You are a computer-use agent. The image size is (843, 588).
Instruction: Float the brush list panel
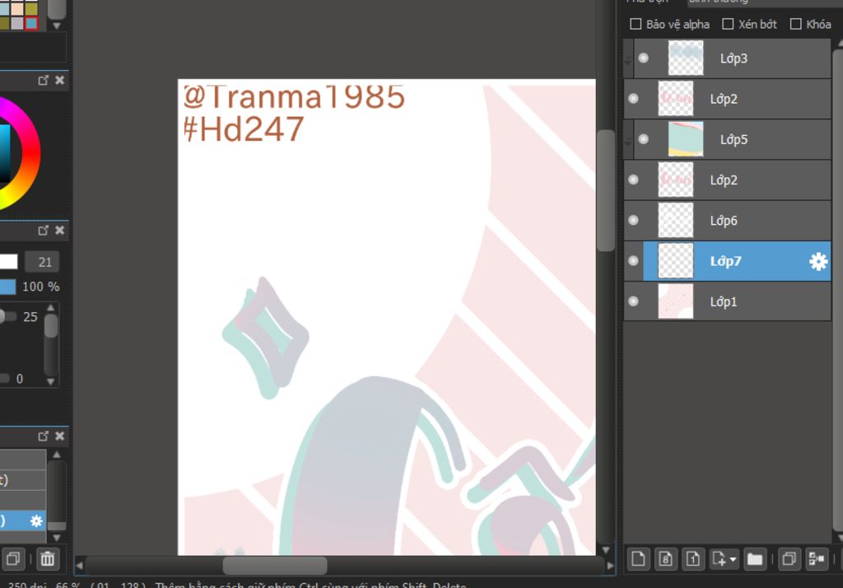click(43, 436)
